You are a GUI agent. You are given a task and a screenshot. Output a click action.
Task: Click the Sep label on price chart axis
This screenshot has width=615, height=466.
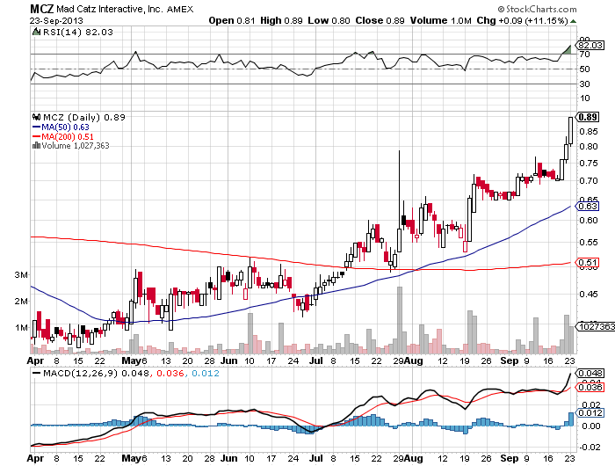pyautogui.click(x=509, y=360)
